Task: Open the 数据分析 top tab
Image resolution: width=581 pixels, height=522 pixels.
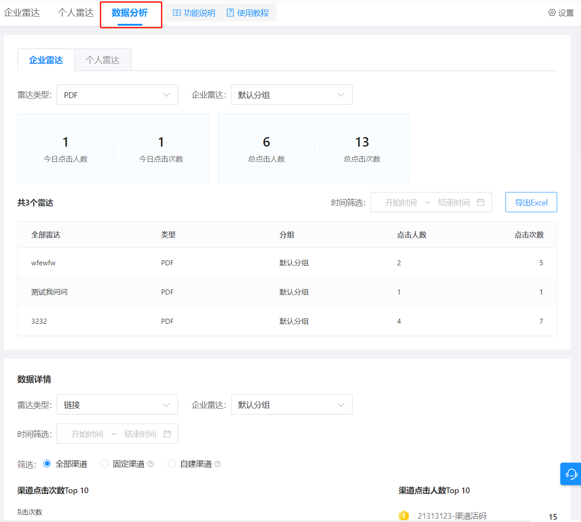Action: pos(130,13)
